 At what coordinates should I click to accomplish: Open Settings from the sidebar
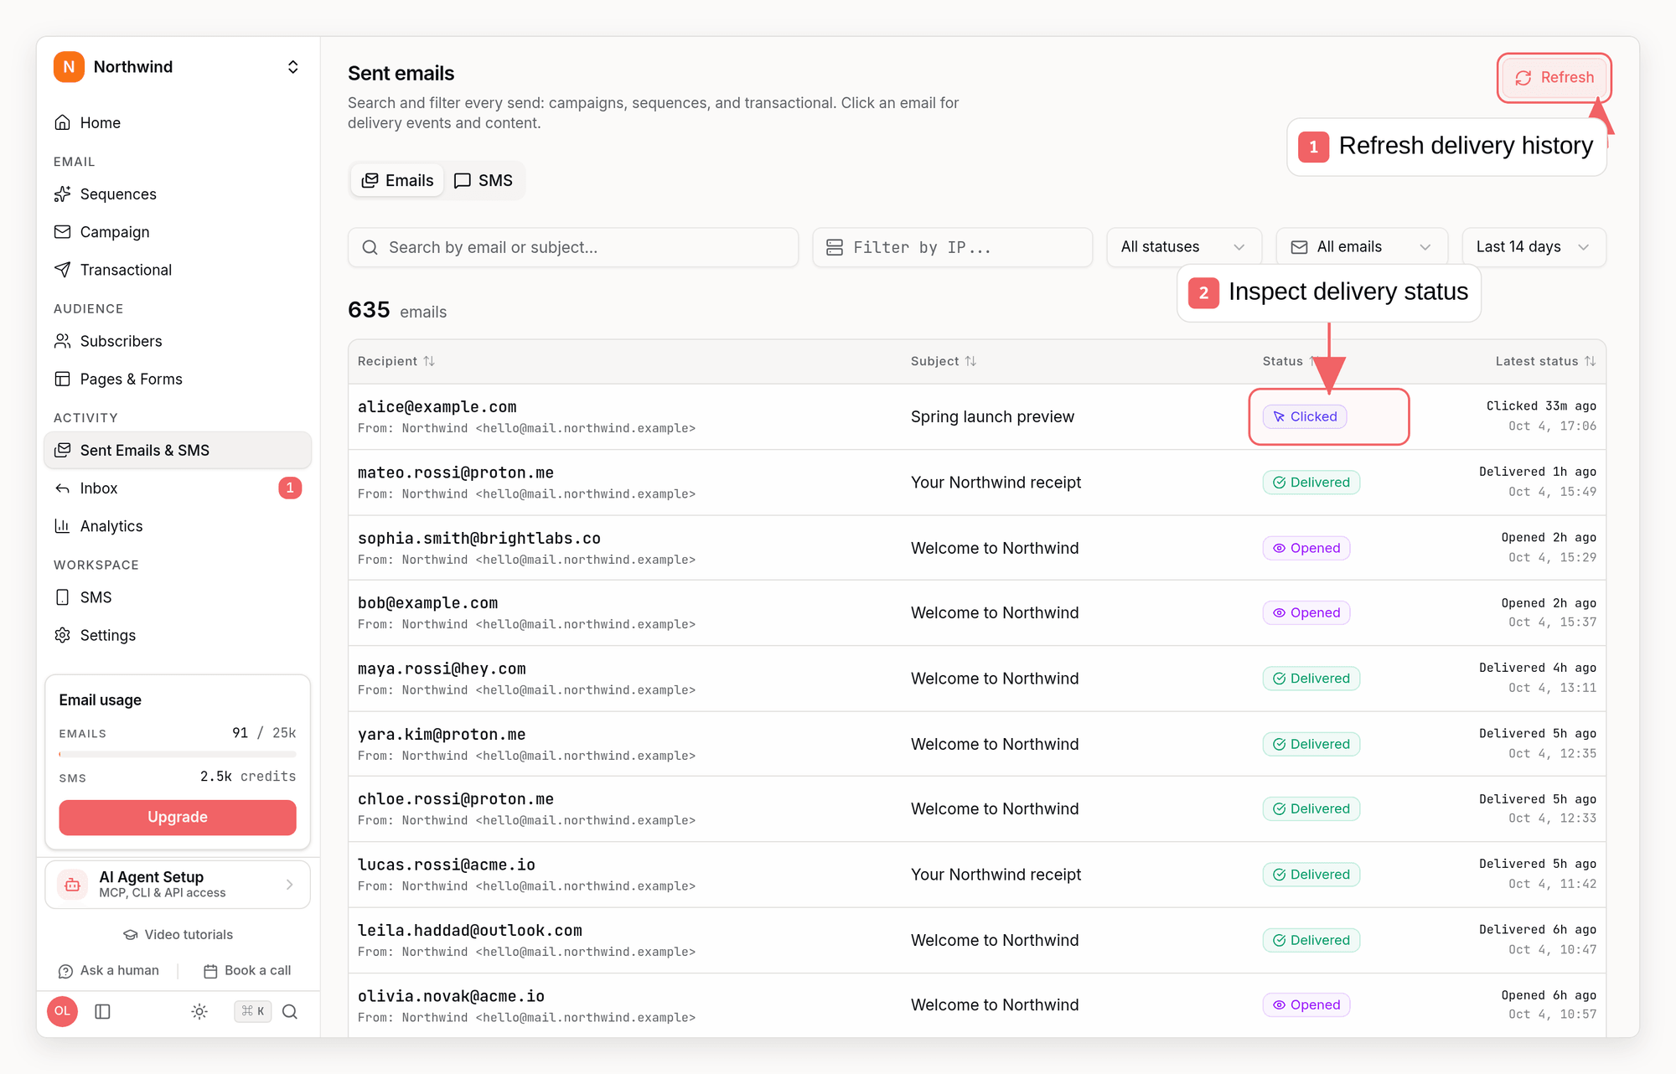[178, 635]
